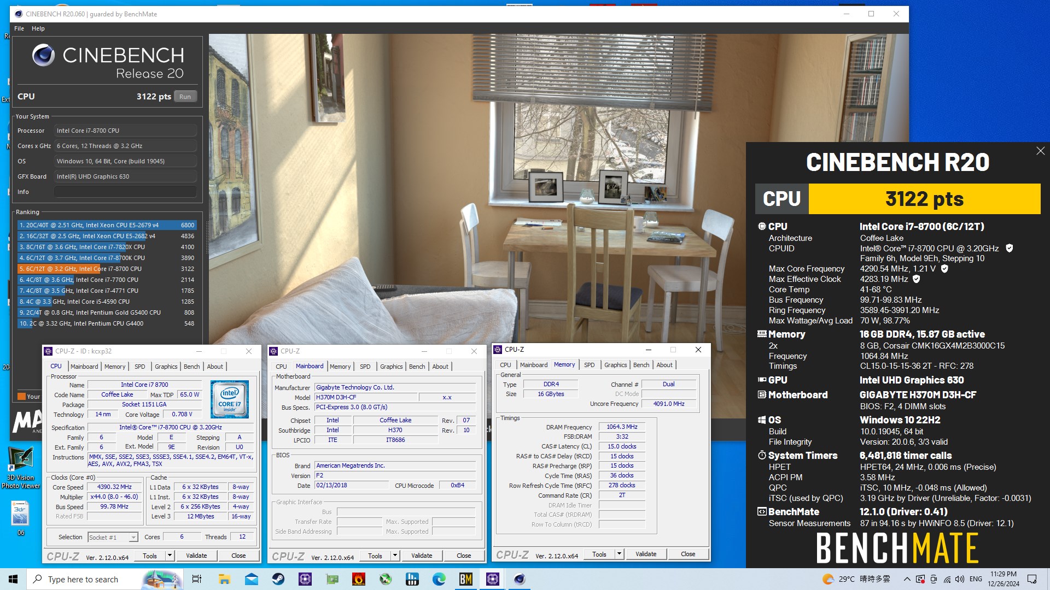Switch to the Memory tab in the left CPU-Z window

click(115, 367)
